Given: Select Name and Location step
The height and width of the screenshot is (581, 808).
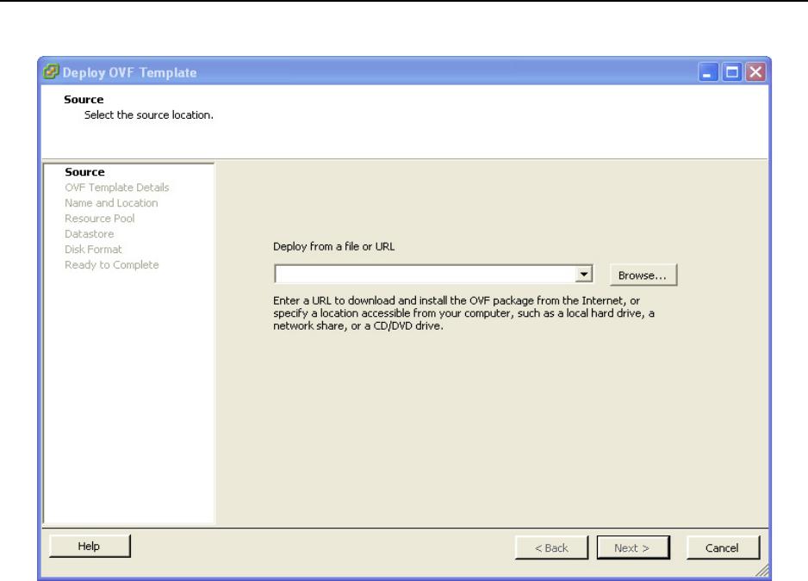Looking at the screenshot, I should pos(111,203).
